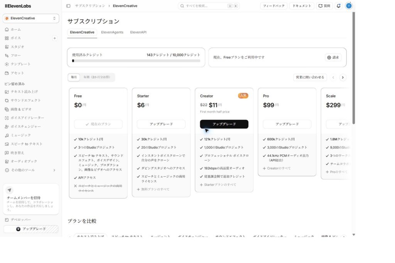Open Image & Video pinned tool
This screenshot has height=263, width=395.
pyautogui.click(x=21, y=110)
